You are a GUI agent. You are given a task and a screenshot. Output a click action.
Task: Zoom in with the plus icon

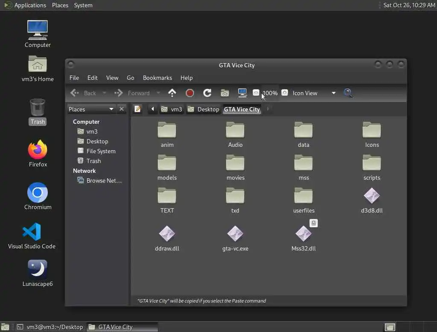pos(285,93)
